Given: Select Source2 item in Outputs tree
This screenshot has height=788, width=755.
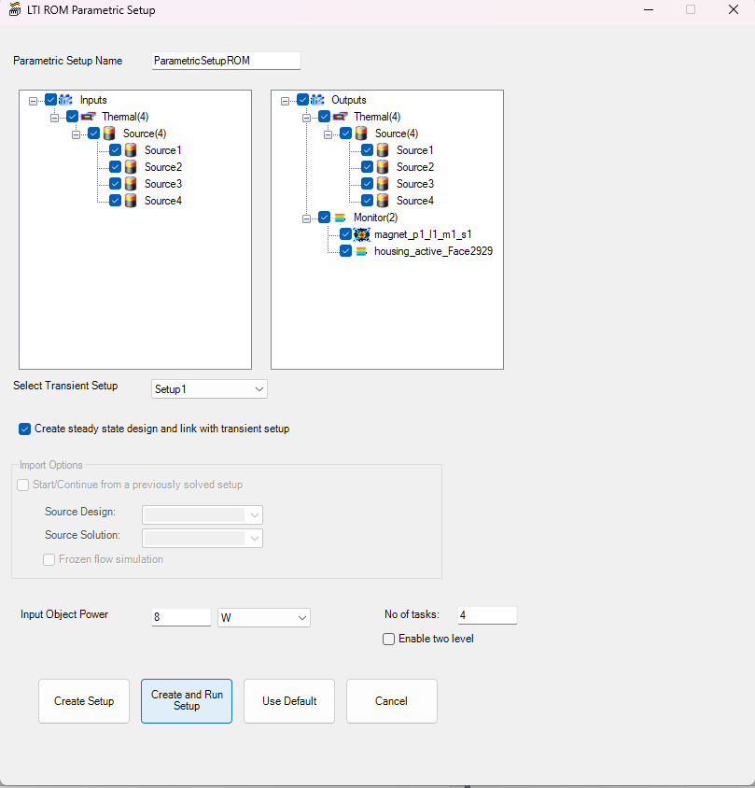Looking at the screenshot, I should [x=414, y=167].
